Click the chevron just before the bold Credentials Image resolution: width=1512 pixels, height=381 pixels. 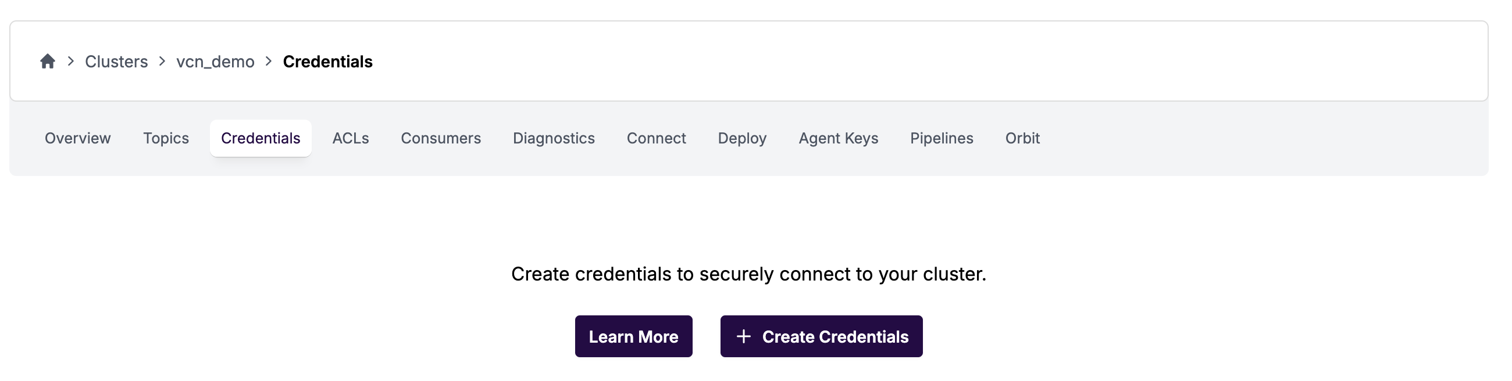coord(269,61)
